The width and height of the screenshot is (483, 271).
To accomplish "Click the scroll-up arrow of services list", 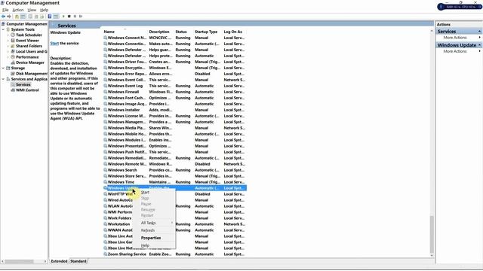I will tap(432, 31).
